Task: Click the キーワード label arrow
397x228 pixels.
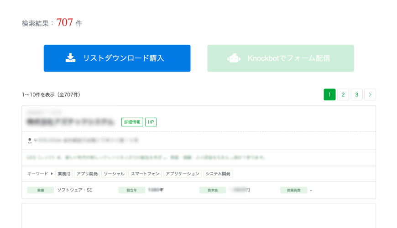Action: click(x=52, y=174)
